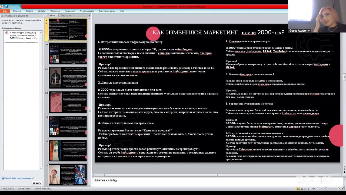Switch to Slide Sorter view icon
The width and height of the screenshot is (346, 195).
click(302, 188)
